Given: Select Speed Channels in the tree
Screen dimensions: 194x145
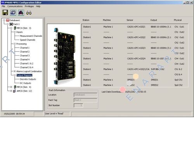Looking at the screenshot, I should 28,40.
